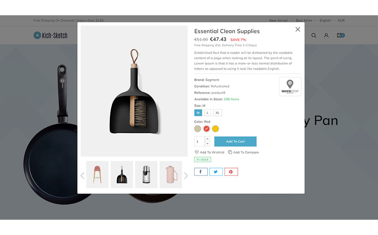Choose the beige color swatch
This screenshot has height=235, width=378.
(x=198, y=129)
